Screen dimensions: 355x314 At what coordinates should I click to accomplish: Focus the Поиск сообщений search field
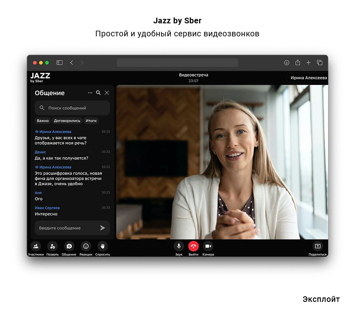[x=72, y=108]
